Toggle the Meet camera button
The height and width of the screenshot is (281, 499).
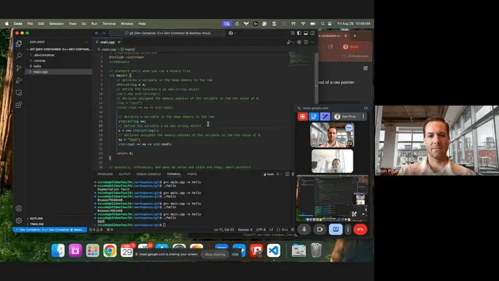click(320, 230)
